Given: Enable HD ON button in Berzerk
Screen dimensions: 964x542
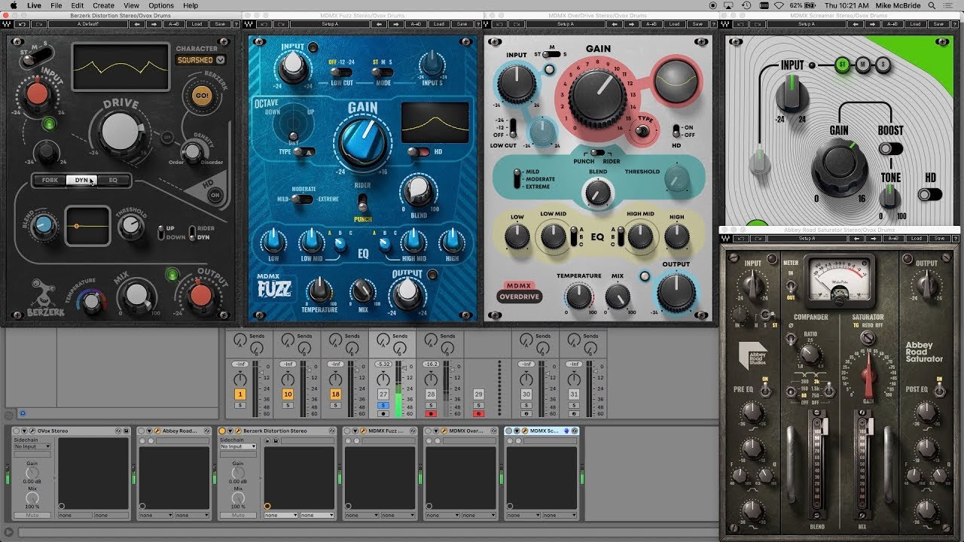Looking at the screenshot, I should coord(215,195).
